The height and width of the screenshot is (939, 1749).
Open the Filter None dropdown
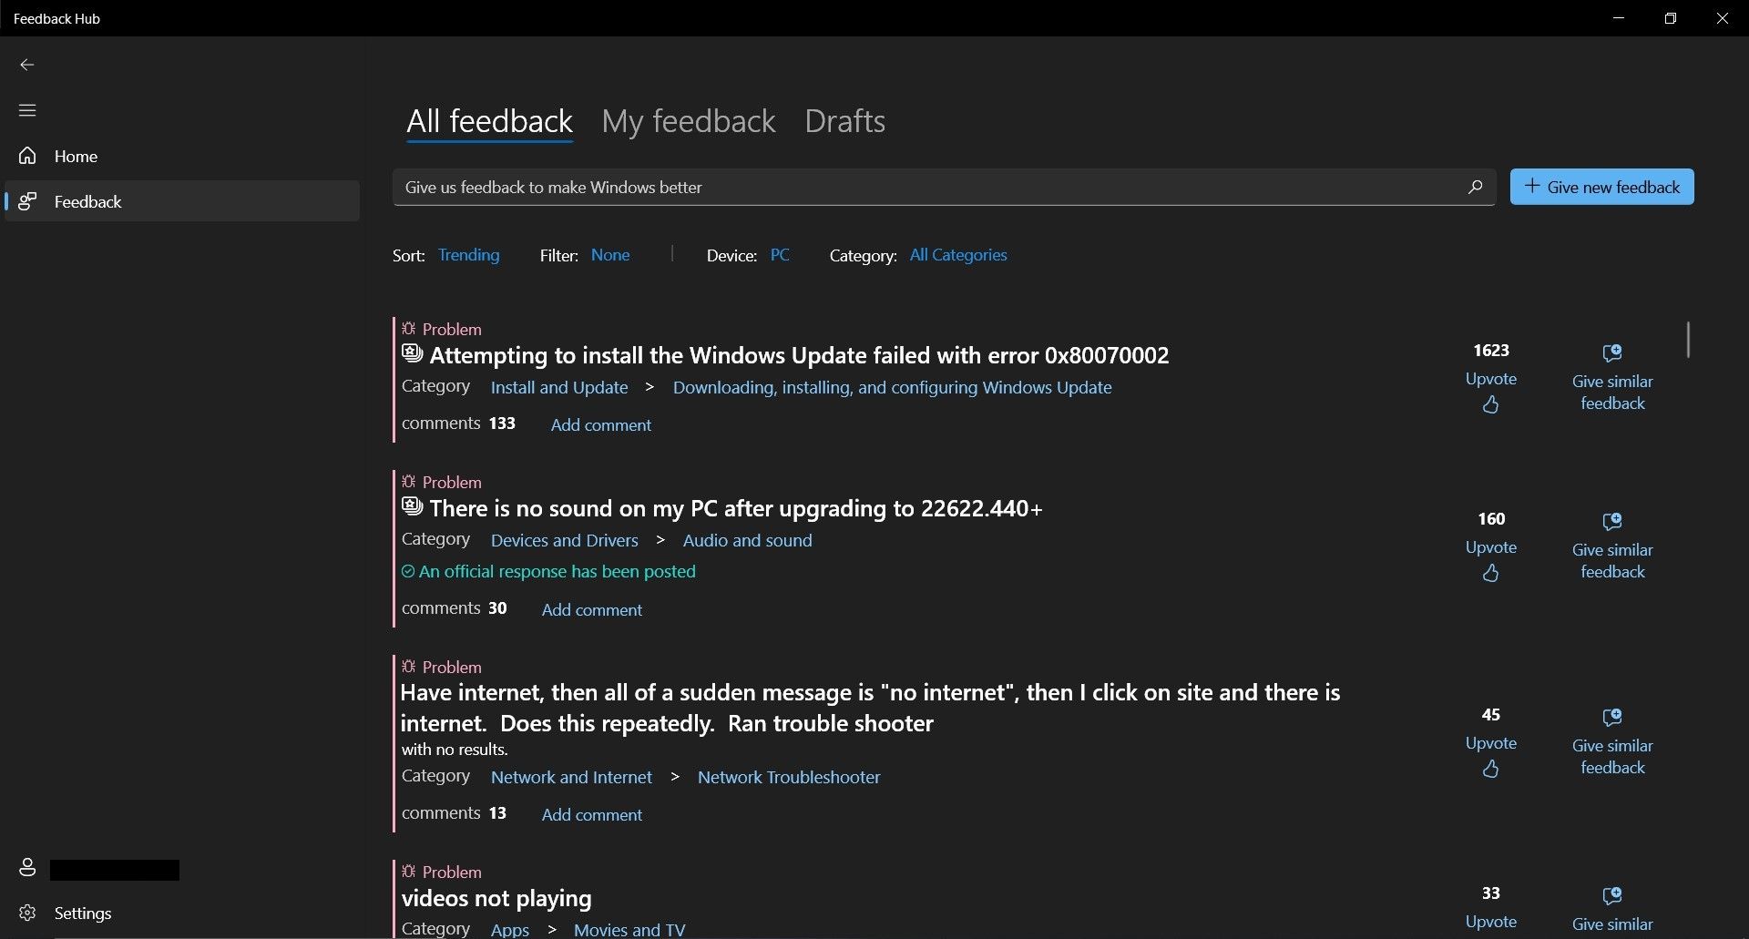pos(609,255)
